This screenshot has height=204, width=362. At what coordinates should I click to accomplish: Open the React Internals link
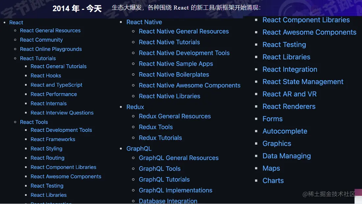[x=49, y=104]
